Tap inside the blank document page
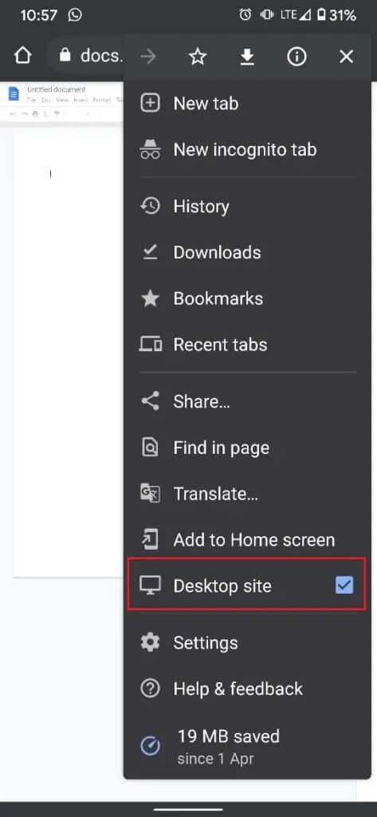 tap(68, 354)
